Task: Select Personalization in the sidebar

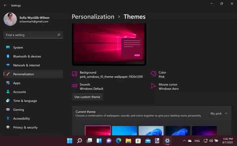Action: (x=33, y=74)
